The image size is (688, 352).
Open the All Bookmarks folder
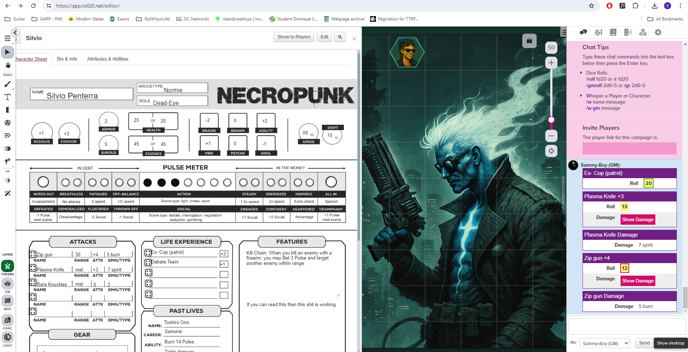[x=665, y=19]
